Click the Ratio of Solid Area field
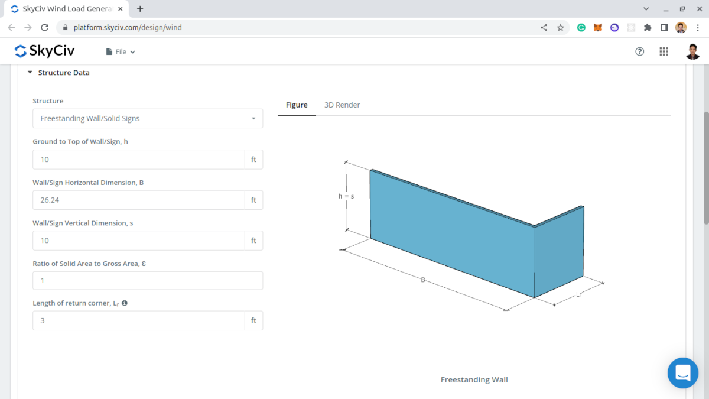 coord(148,281)
